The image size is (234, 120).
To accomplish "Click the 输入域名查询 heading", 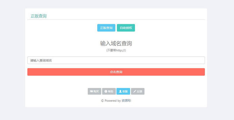I will (116, 43).
